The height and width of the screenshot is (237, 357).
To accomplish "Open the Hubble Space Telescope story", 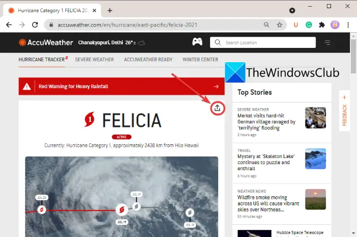I will tap(300, 233).
